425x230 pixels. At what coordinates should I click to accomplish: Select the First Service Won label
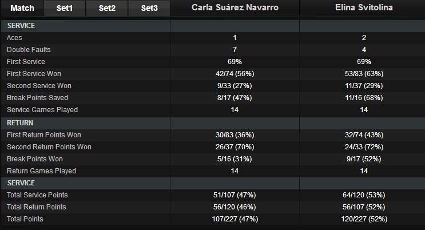point(34,74)
